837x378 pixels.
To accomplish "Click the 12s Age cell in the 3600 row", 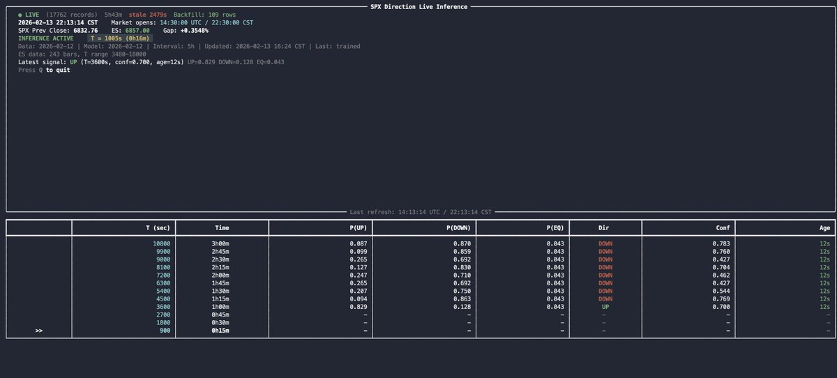I will coord(825,307).
